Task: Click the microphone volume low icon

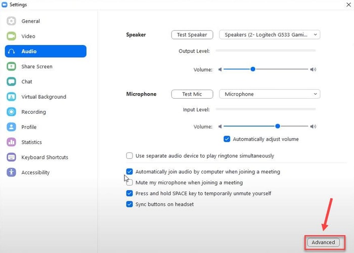Action: click(220, 126)
